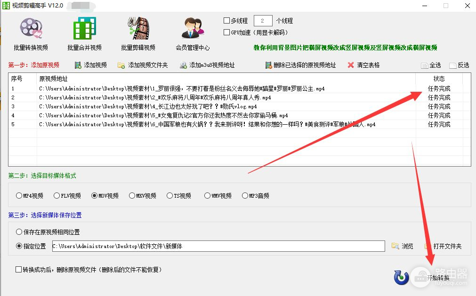
Task: Enable the 多线程 multithread checkbox
Action: (227, 21)
